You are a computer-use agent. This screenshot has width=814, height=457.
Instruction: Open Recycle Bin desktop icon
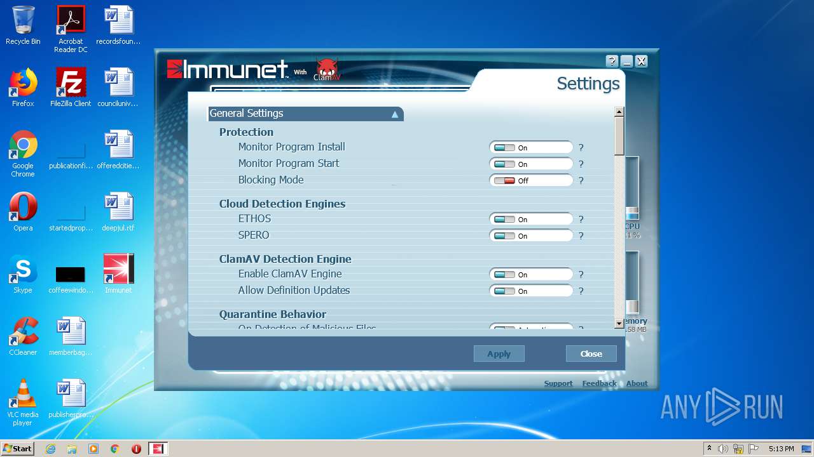pos(23,25)
